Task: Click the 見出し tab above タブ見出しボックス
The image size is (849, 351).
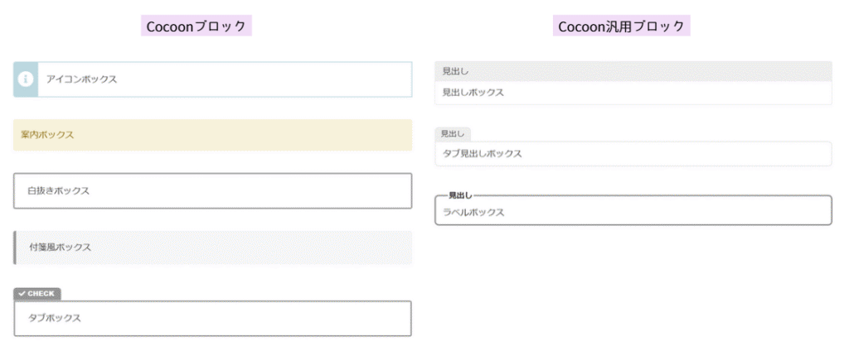Action: coord(453,133)
